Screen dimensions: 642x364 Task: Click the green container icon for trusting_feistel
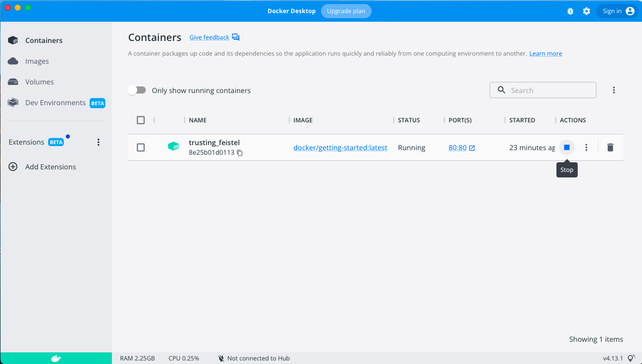pyautogui.click(x=173, y=147)
